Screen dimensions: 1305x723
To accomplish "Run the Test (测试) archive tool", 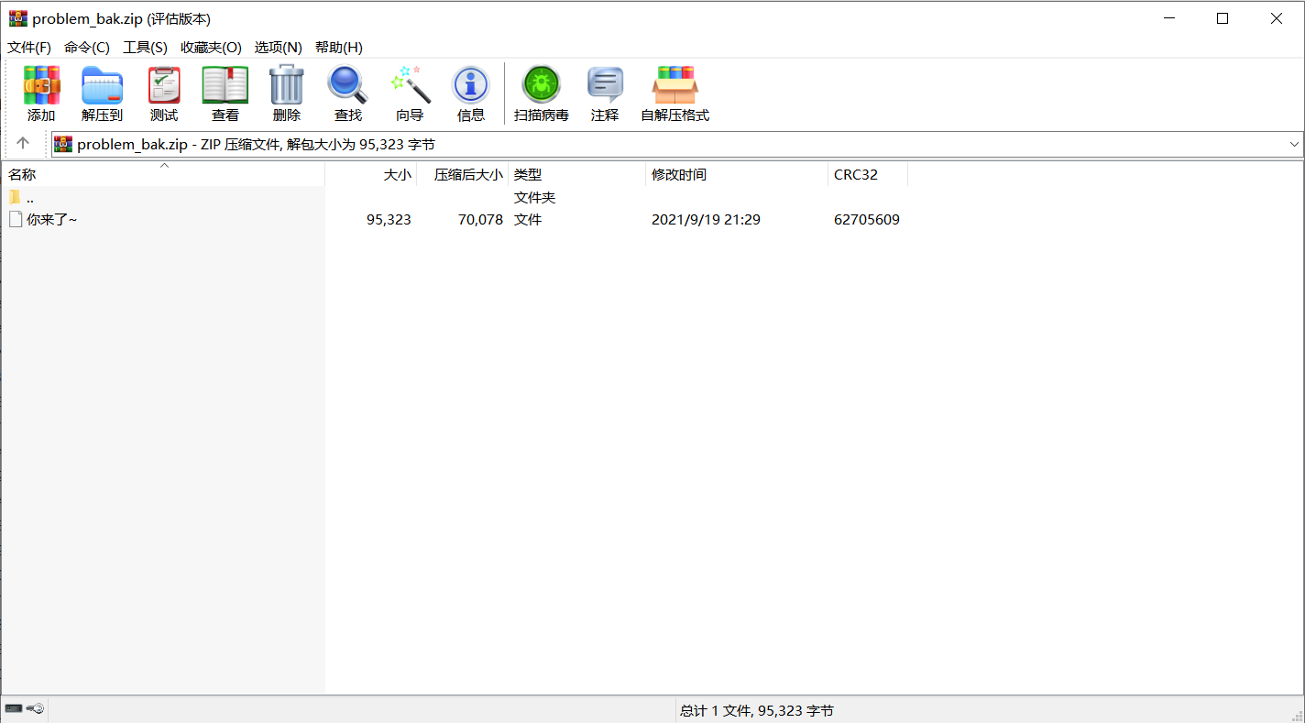I will [x=164, y=93].
